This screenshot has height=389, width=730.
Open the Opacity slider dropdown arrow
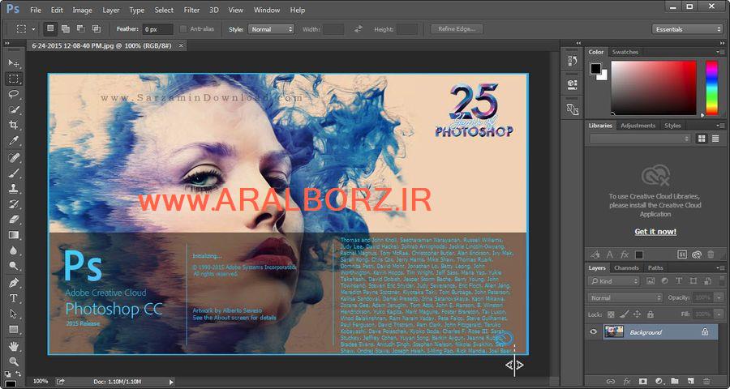click(719, 297)
